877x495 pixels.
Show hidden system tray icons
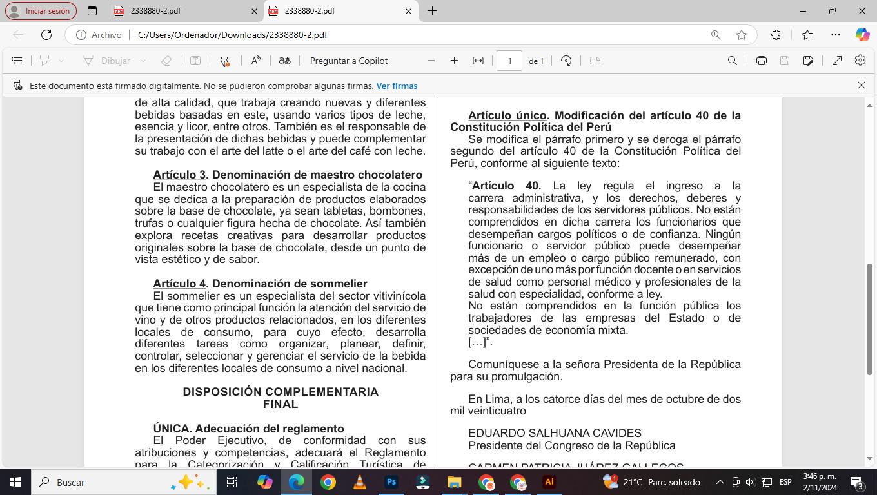[720, 482]
